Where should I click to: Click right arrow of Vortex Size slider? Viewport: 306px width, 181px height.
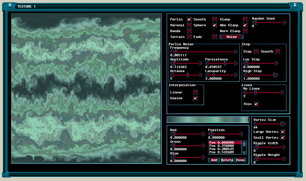pyautogui.click(x=285, y=124)
